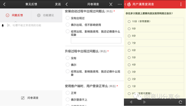
Task: Tap the microphone voice input icon
Action: coord(3,25)
